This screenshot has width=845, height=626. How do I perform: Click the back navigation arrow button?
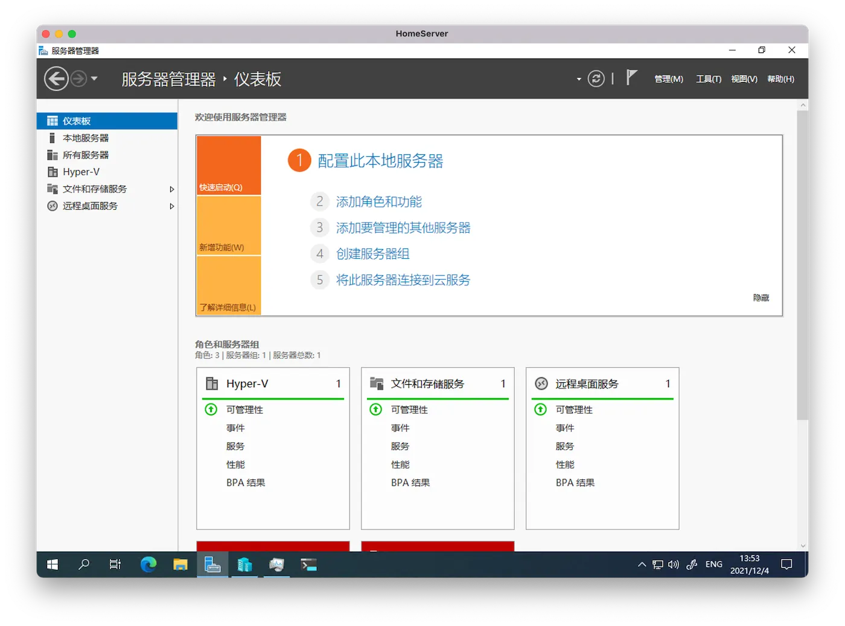[x=56, y=79]
